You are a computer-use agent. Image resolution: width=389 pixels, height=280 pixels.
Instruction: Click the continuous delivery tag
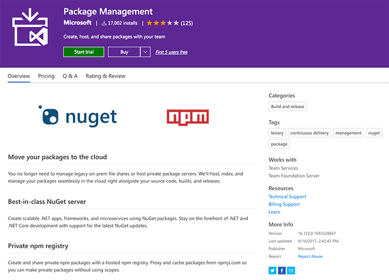(x=309, y=133)
